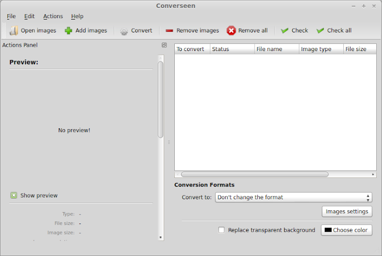The height and width of the screenshot is (256, 382).
Task: Maximize the Converseen window
Action: 364,6
